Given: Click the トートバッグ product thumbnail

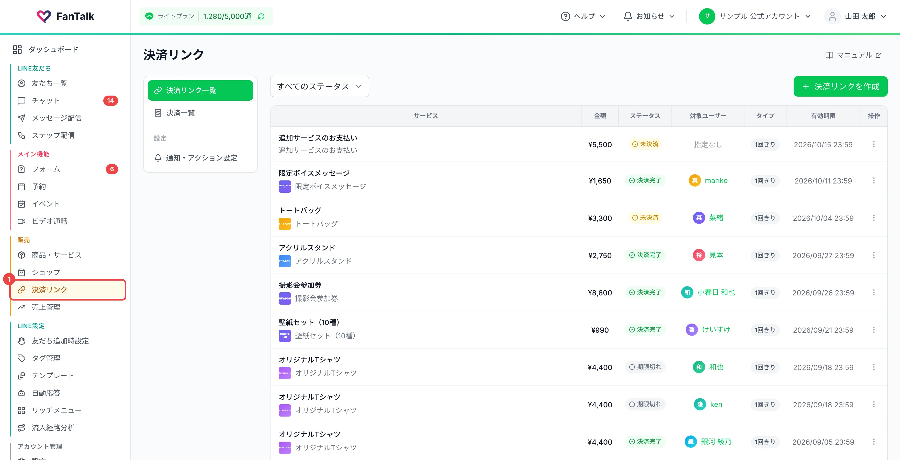Looking at the screenshot, I should 285,224.
